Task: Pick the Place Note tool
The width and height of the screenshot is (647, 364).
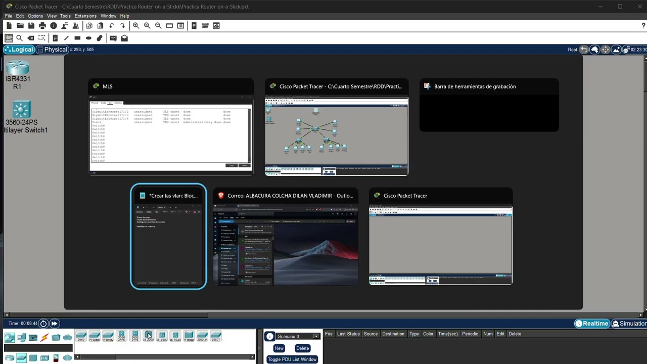Action: (55, 38)
